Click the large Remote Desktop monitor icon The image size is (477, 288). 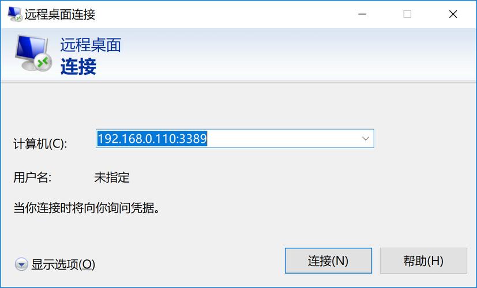(33, 53)
